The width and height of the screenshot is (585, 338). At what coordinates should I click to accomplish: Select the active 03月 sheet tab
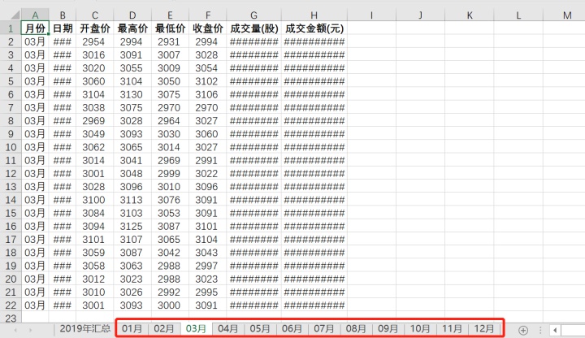tap(196, 329)
